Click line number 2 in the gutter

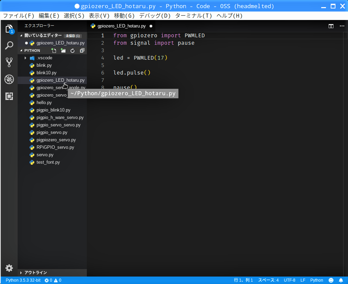[x=102, y=43]
